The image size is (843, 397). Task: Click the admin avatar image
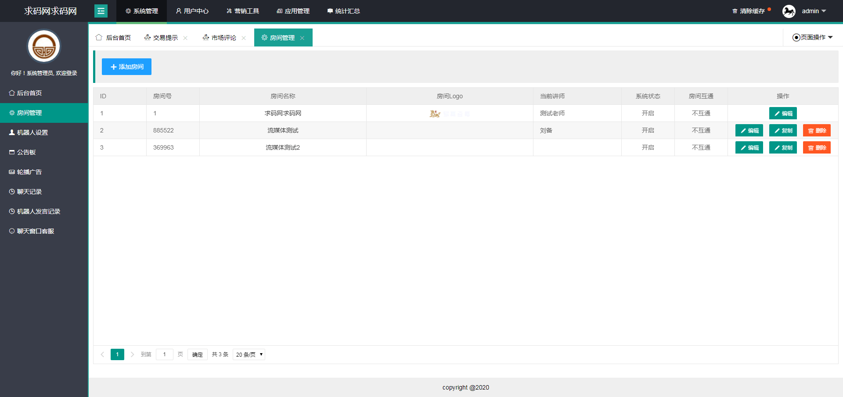point(789,11)
